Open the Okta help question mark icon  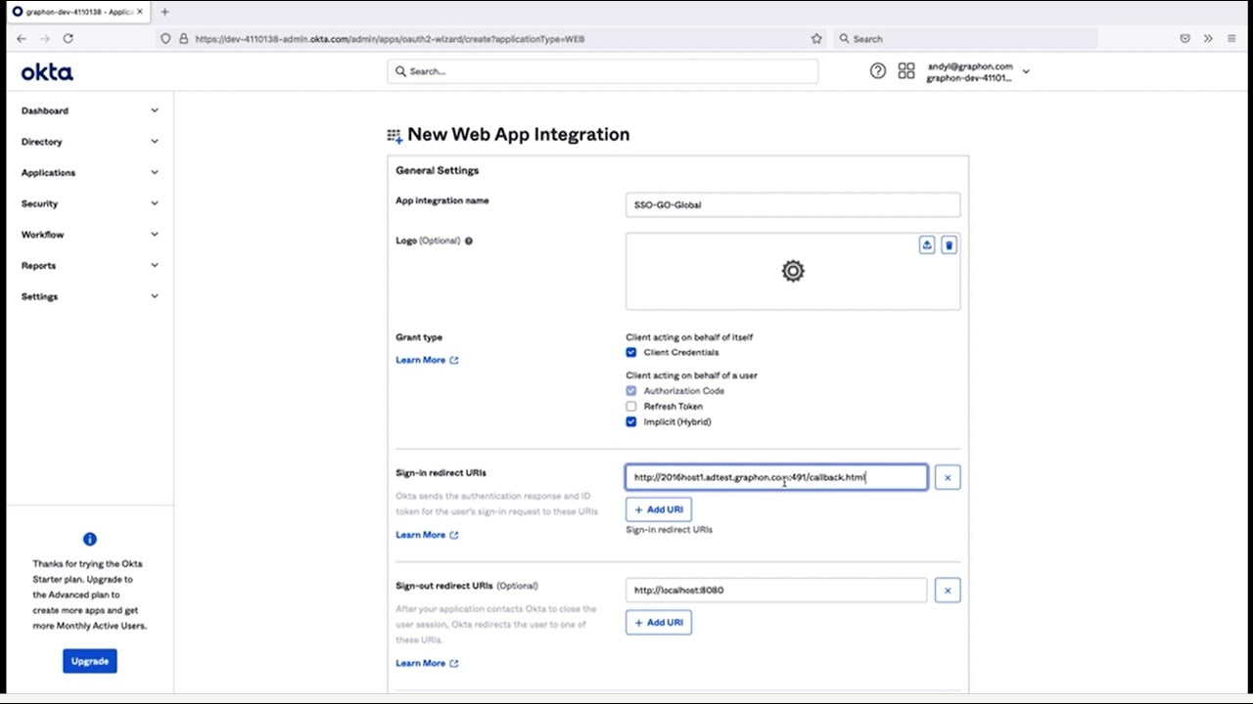pos(878,71)
